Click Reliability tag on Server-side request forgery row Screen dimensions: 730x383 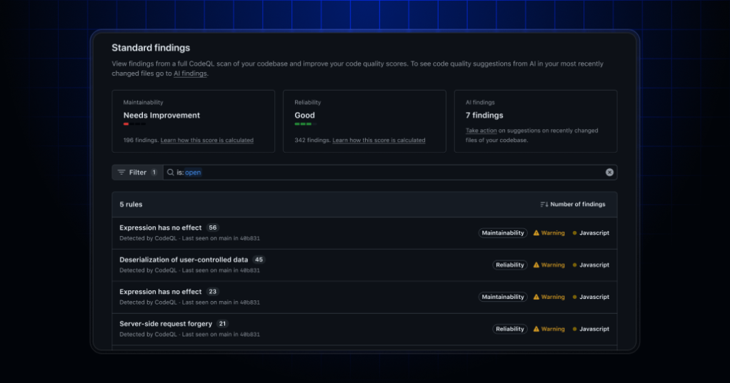(x=510, y=329)
